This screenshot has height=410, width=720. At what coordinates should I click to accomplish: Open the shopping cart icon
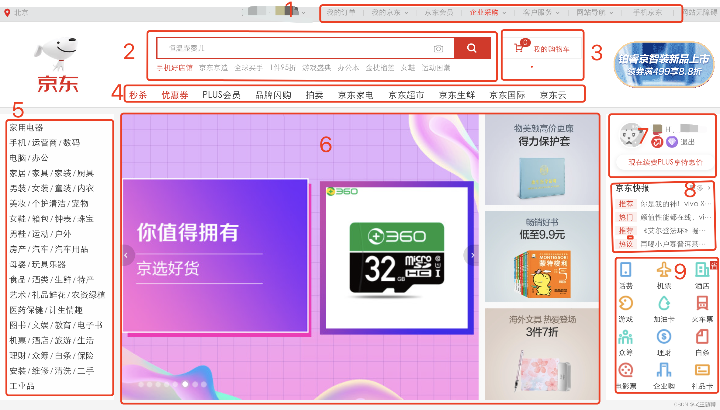pos(519,48)
